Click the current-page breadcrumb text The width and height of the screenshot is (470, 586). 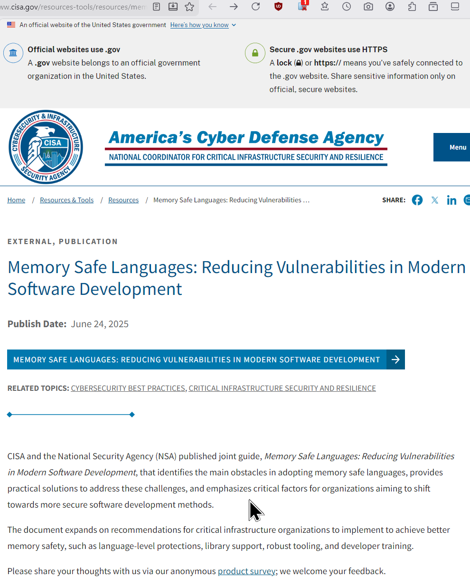tap(231, 200)
